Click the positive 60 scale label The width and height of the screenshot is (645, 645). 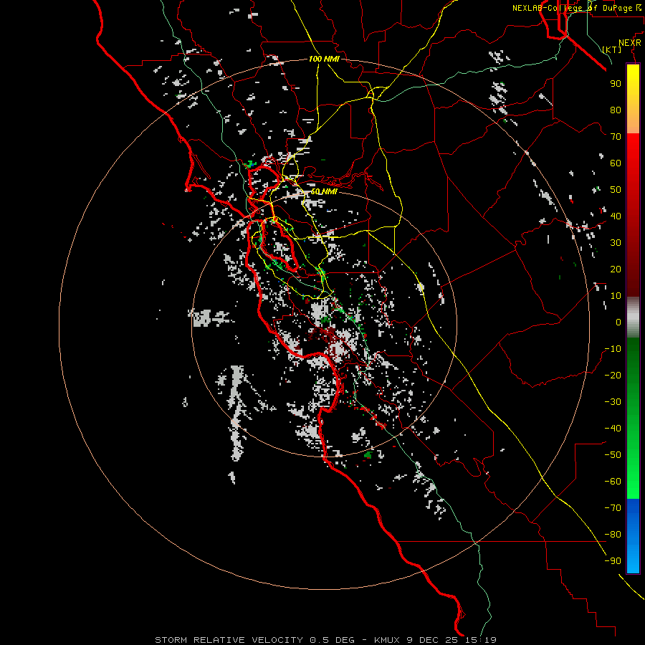tap(616, 163)
